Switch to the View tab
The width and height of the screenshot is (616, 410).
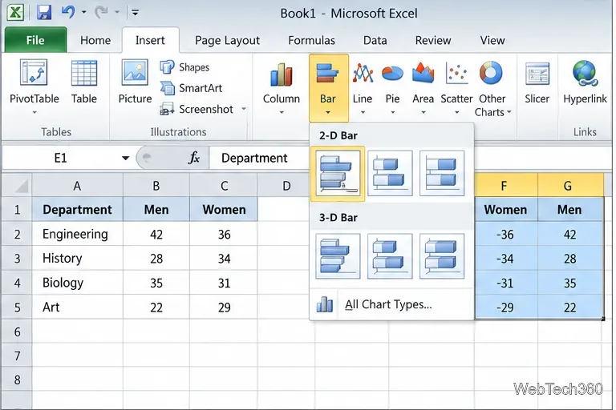(492, 40)
